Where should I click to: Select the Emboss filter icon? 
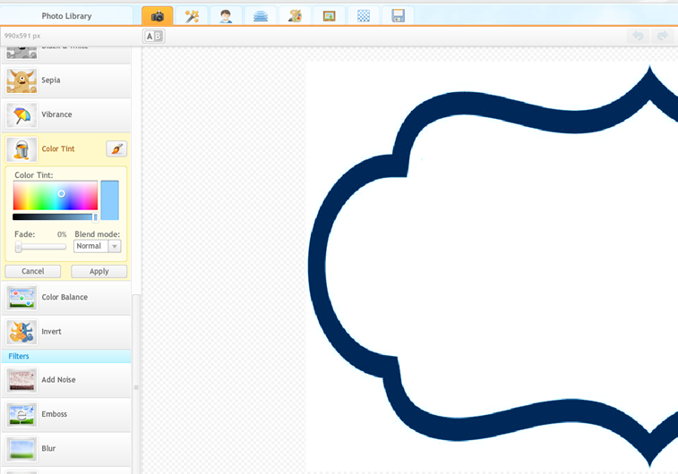(x=21, y=415)
